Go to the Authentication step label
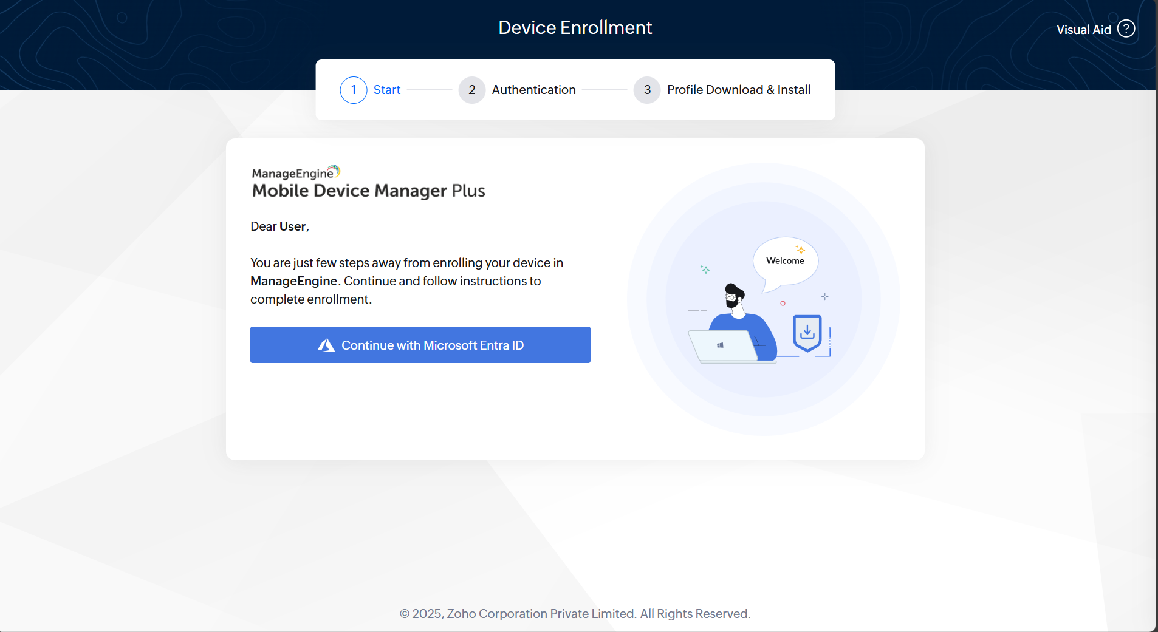The height and width of the screenshot is (632, 1158). tap(534, 90)
